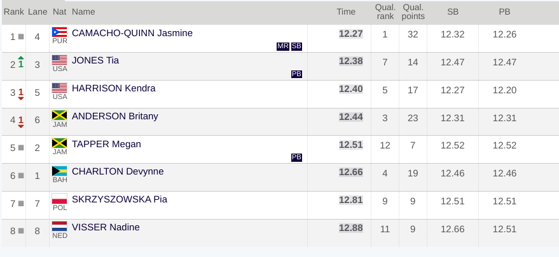Open ANDERSON Britany athlete profile
This screenshot has height=257, width=559.
pos(115,116)
